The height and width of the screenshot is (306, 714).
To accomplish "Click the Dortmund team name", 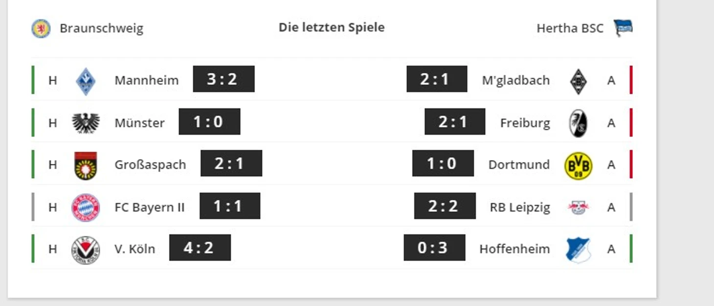I will tap(519, 164).
